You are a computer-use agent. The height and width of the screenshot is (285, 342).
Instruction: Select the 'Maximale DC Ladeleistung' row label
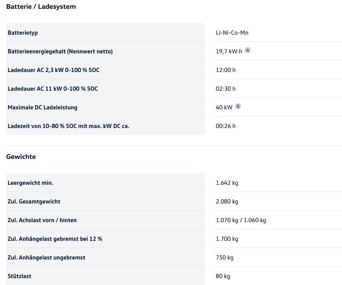click(42, 107)
